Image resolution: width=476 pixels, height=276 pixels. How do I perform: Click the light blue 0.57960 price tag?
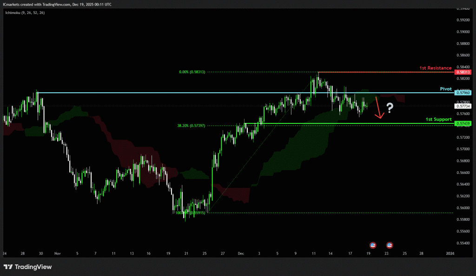point(463,93)
